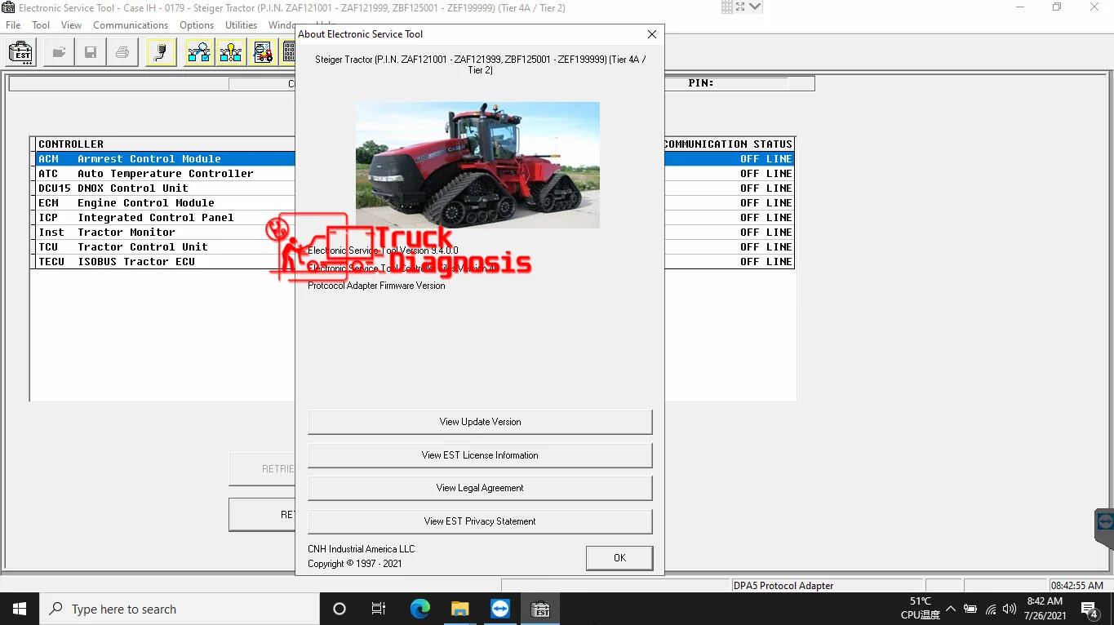Screen dimensions: 1114x625
Task: Click the Open file toolbar icon
Action: [x=59, y=53]
